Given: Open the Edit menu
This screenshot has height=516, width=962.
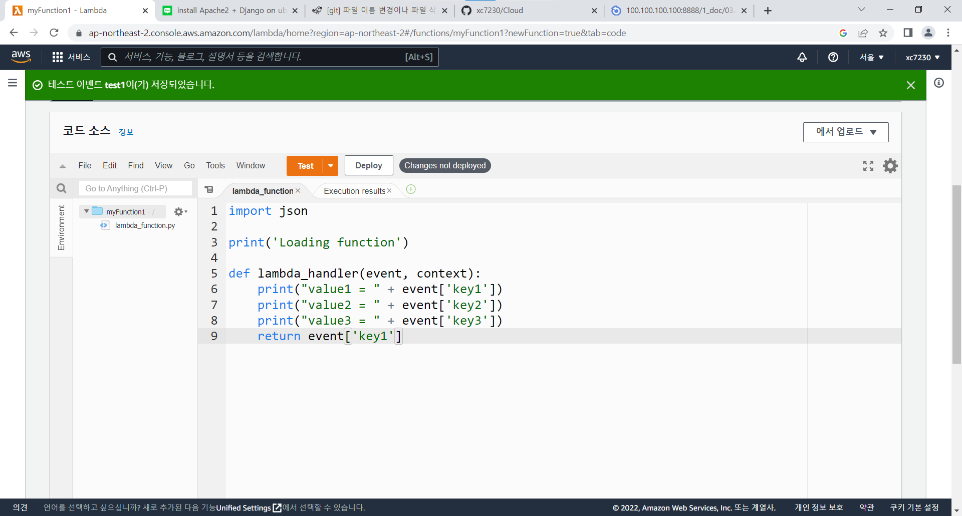Looking at the screenshot, I should point(110,165).
